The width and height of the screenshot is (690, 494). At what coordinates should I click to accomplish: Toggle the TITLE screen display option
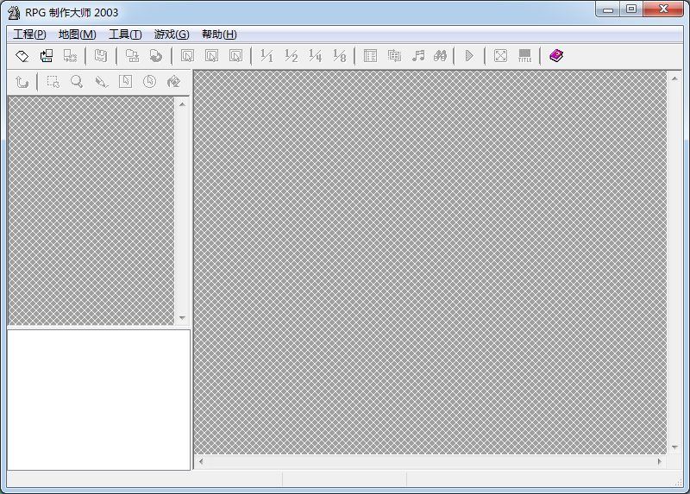pos(524,56)
